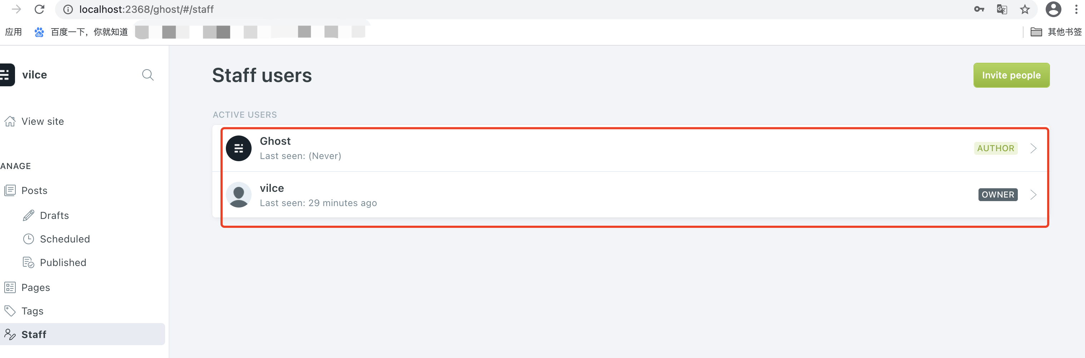Select the Published icon in sidebar
Screen dimensions: 1085x358
point(28,262)
